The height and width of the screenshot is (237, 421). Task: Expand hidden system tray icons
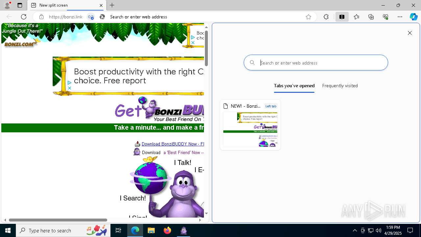355,230
